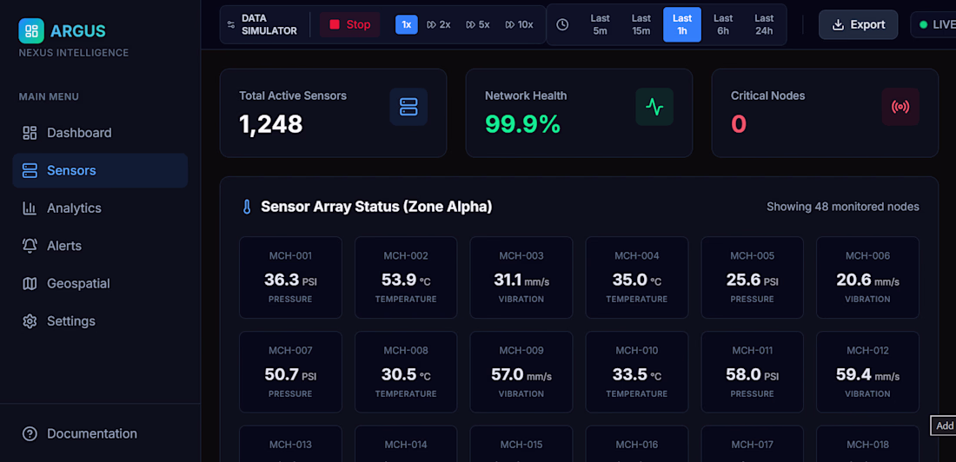Click the Documentation question mark icon

click(30, 434)
